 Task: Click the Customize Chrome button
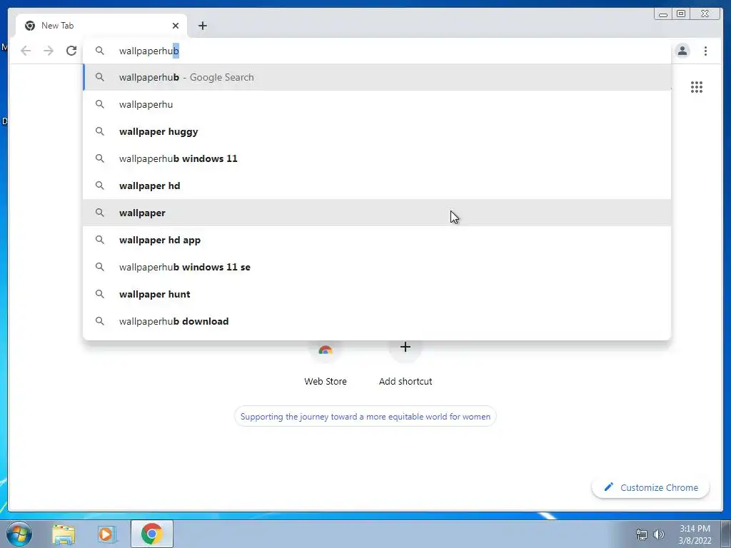click(x=651, y=487)
